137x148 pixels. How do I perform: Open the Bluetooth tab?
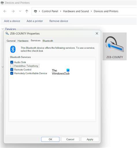click(48, 41)
